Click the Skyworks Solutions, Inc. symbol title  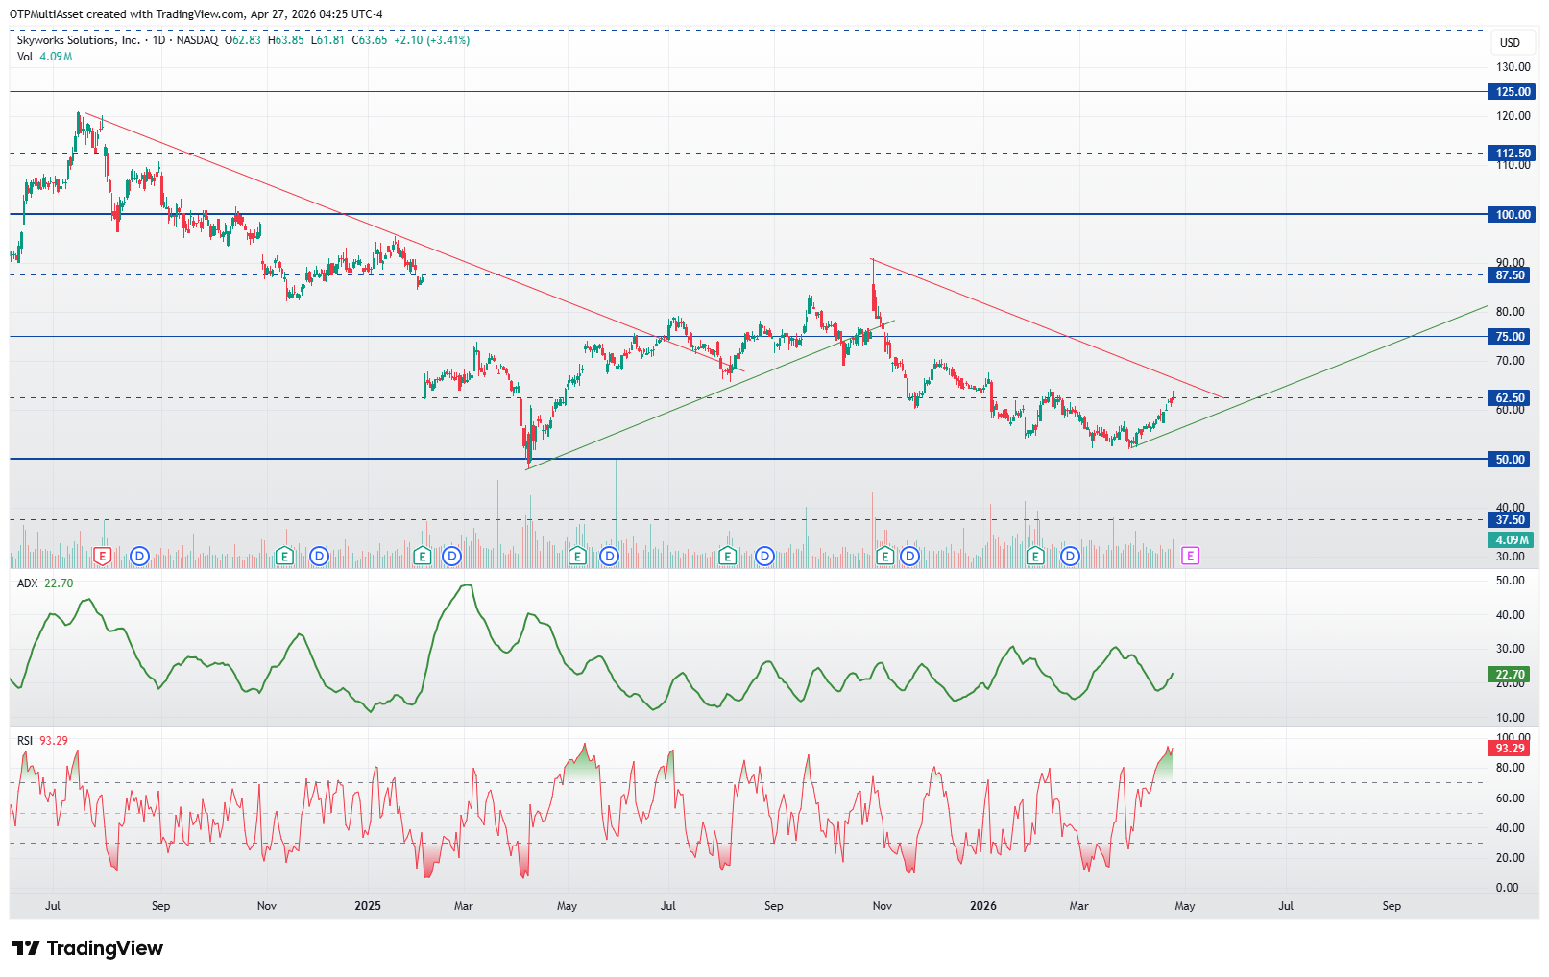point(78,40)
